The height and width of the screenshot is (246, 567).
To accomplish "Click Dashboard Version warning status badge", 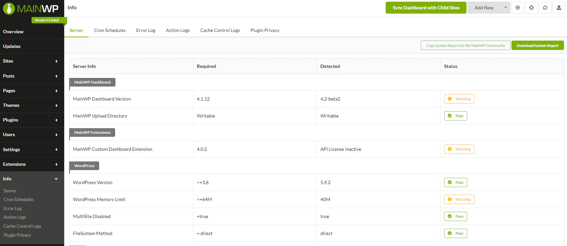I will point(459,99).
